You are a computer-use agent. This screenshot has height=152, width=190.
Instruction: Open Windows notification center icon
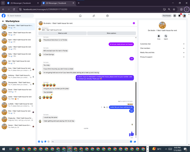(x=185, y=149)
